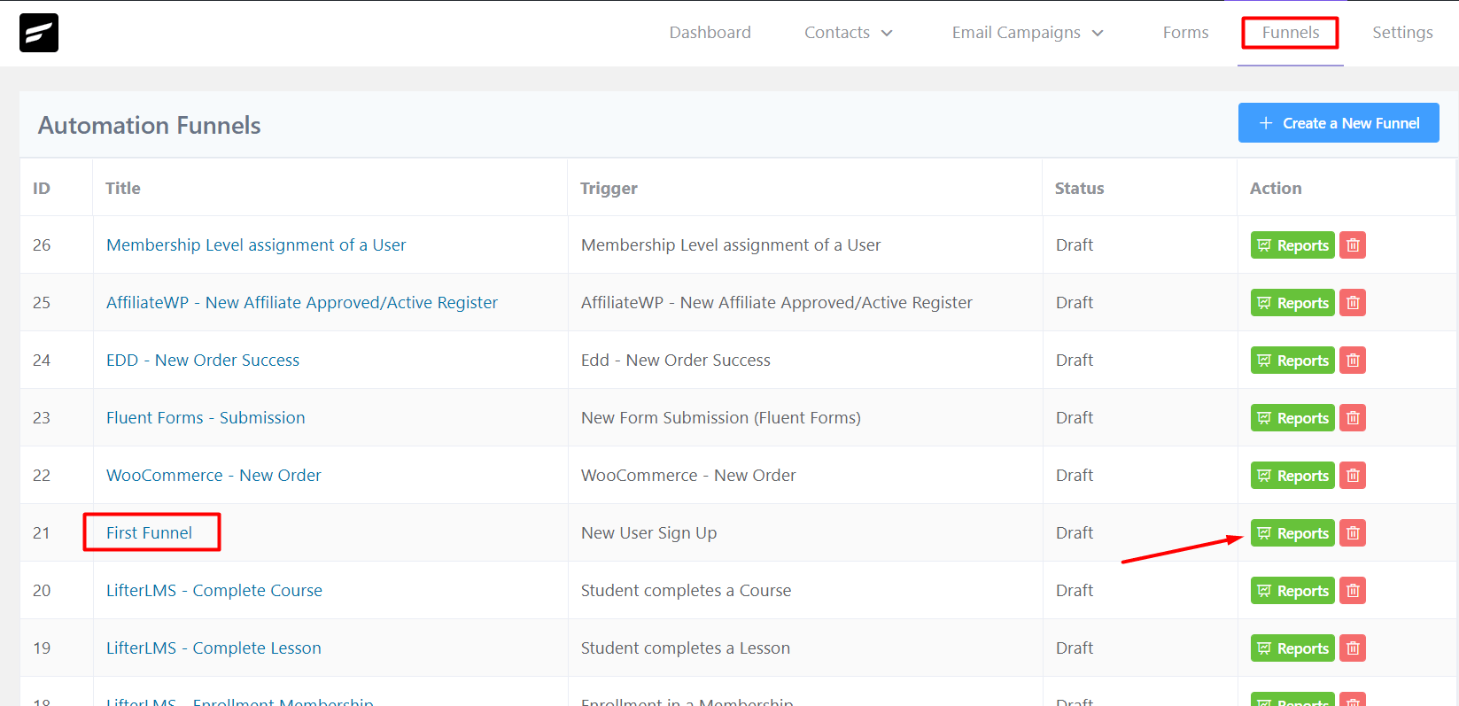Click the Draft status of funnel 22
The image size is (1459, 706).
pyautogui.click(x=1075, y=476)
